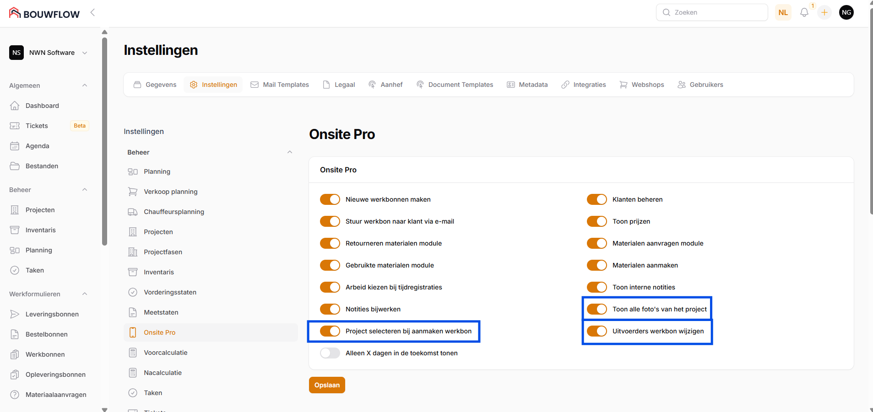Enable Alleen X dagen in de toekomst tonen
873x412 pixels.
coord(330,353)
